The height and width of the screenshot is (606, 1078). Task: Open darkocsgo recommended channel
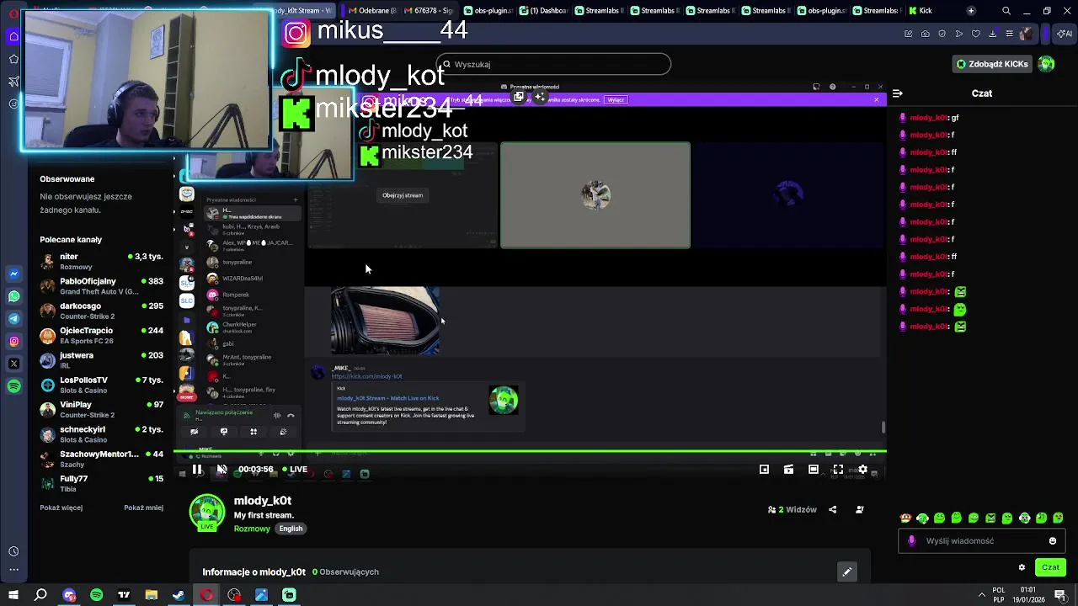(101, 311)
